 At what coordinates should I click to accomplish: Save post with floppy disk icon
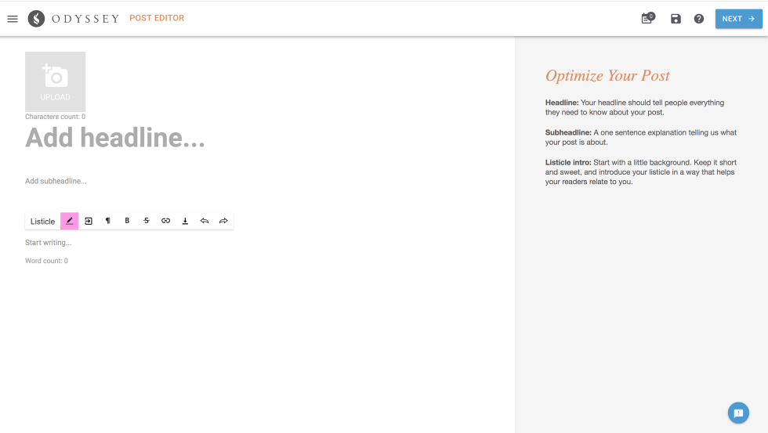click(x=676, y=19)
